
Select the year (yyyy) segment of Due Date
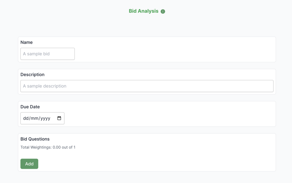point(45,118)
